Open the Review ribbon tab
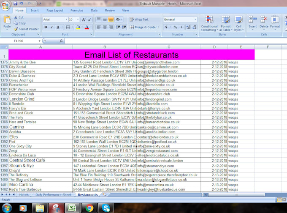Screen dimensions: 287x213 click(110, 11)
